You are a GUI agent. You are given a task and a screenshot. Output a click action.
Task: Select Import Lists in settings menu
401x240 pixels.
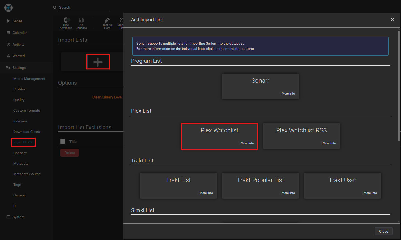point(23,142)
